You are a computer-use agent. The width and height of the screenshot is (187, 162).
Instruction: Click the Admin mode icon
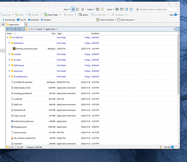tap(80, 15)
